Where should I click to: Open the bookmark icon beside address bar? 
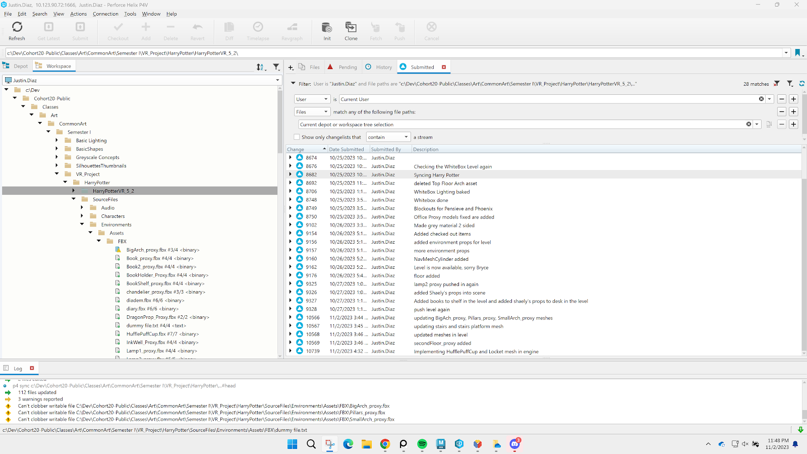(x=798, y=53)
